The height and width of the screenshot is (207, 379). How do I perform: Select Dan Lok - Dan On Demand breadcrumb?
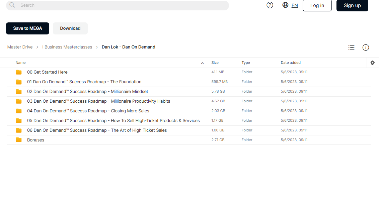click(128, 47)
